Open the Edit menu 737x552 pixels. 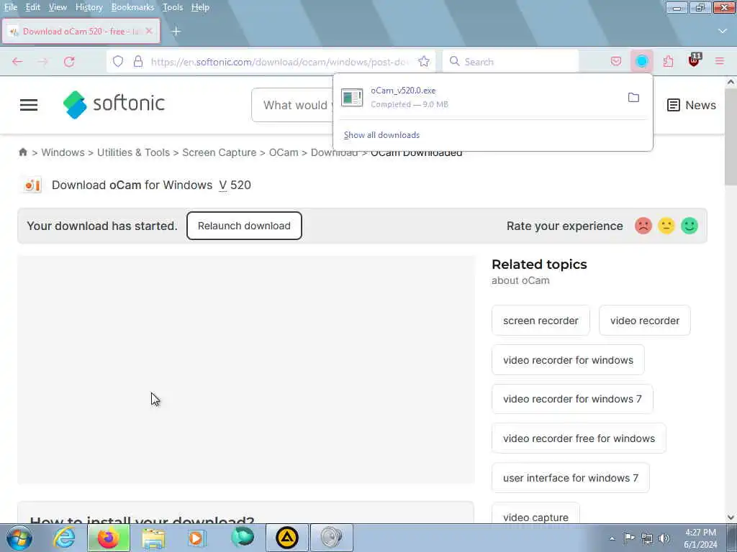32,7
